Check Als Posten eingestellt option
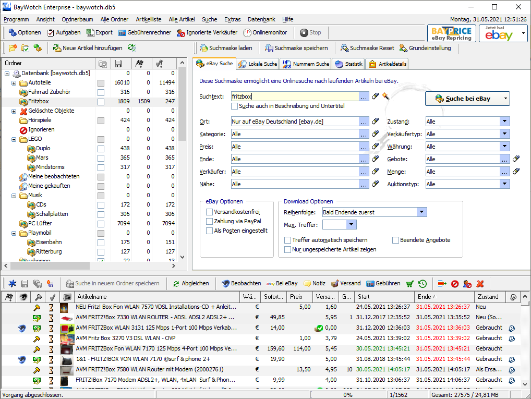531x399 pixels. [x=209, y=231]
